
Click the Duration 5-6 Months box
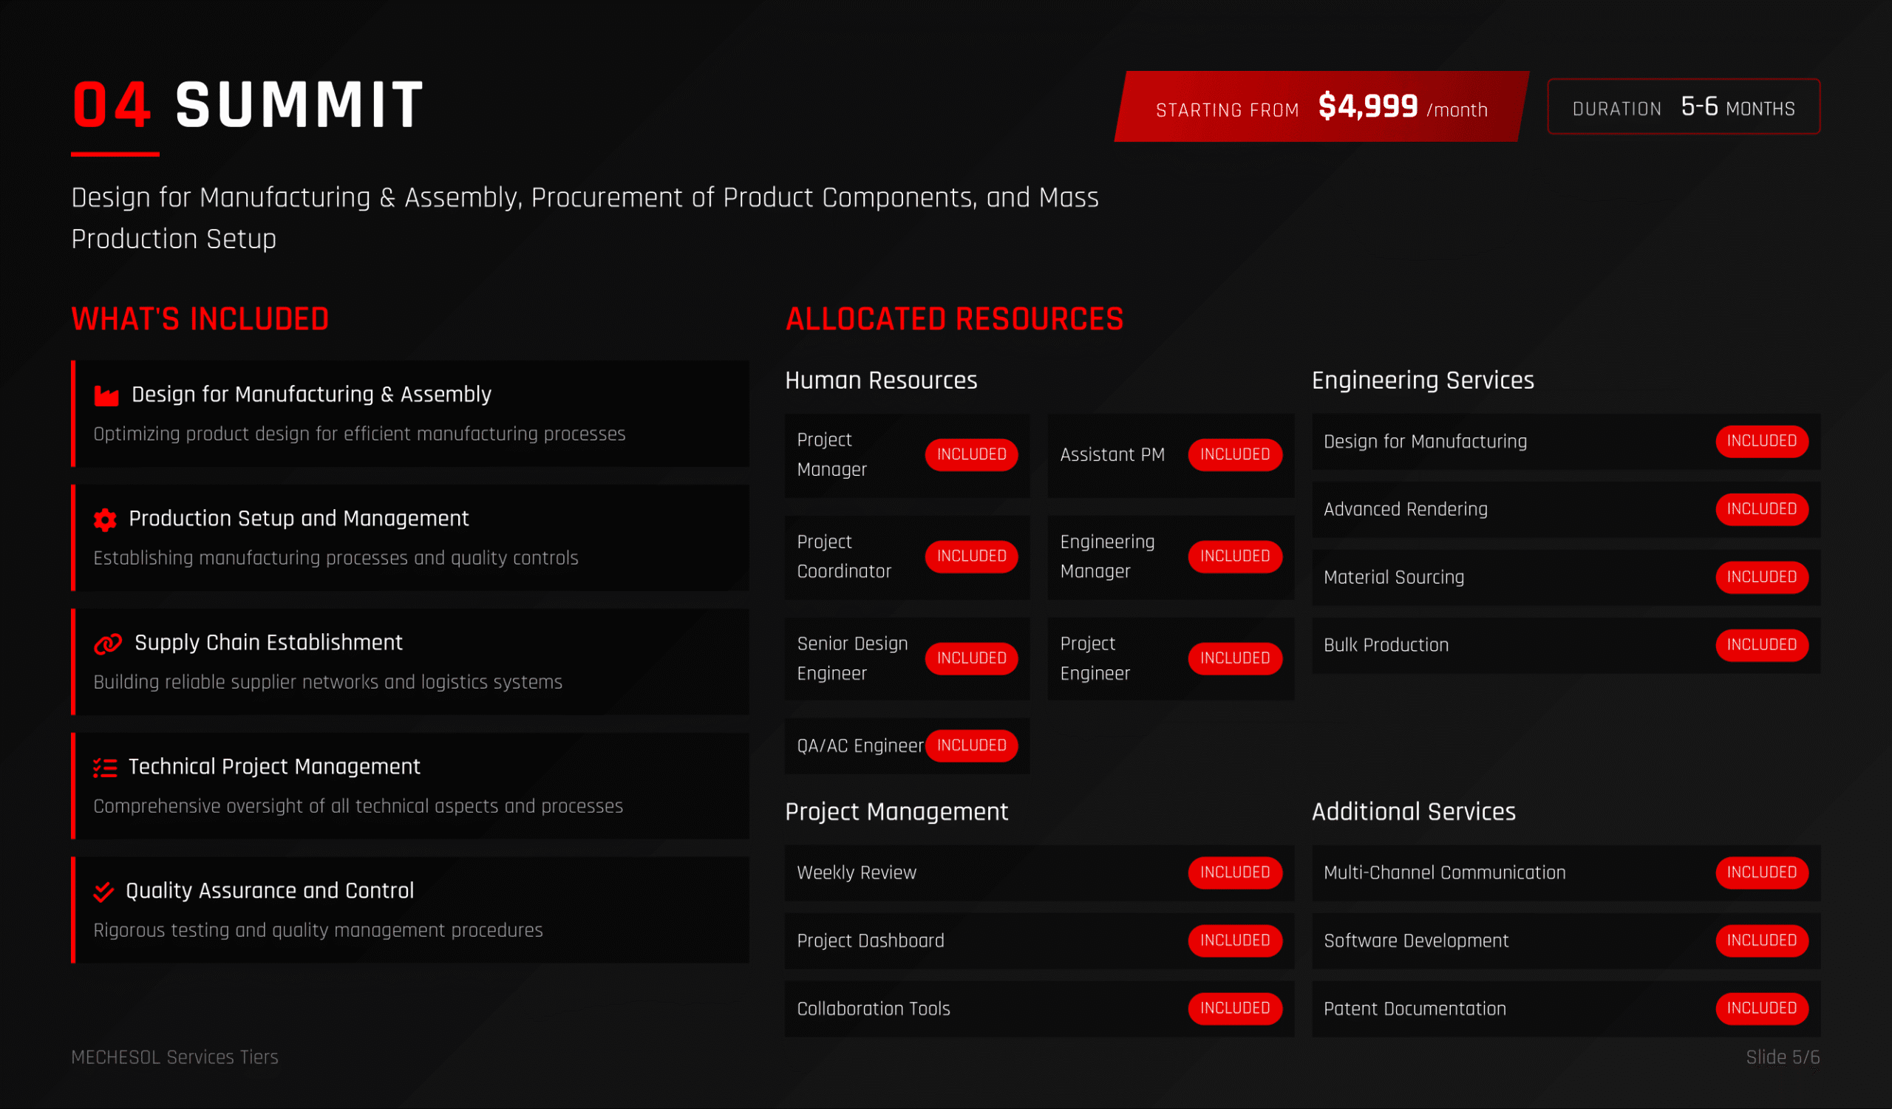coord(1683,107)
